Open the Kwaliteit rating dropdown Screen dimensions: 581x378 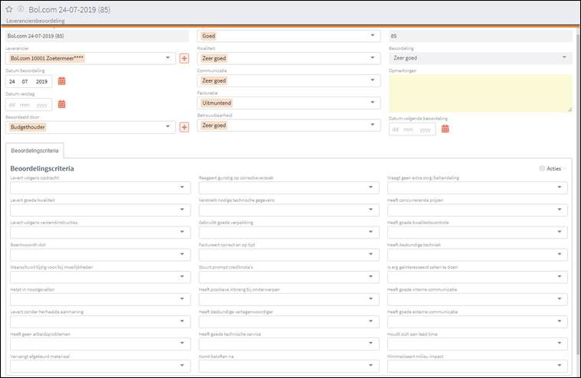pos(372,58)
